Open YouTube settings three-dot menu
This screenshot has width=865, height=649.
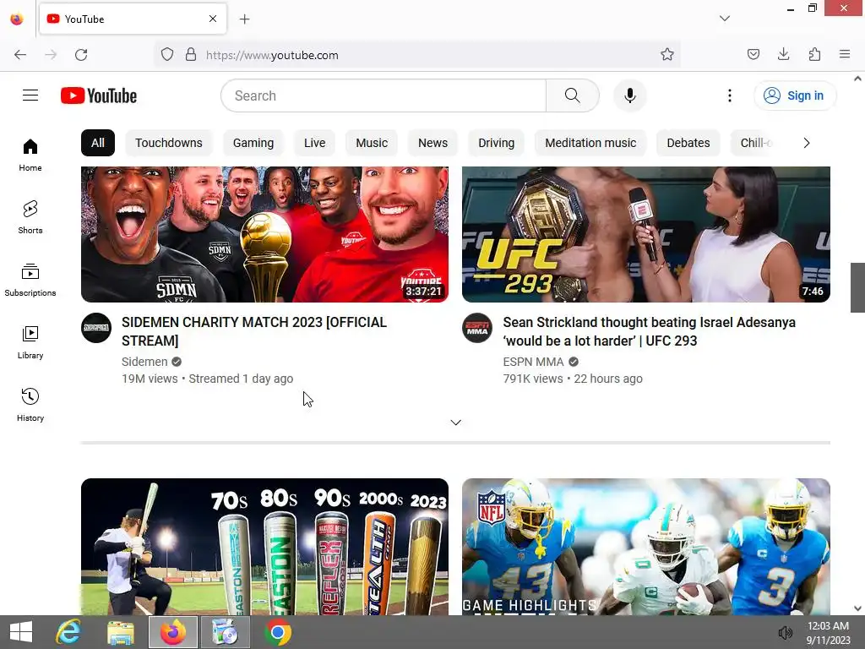(x=729, y=95)
